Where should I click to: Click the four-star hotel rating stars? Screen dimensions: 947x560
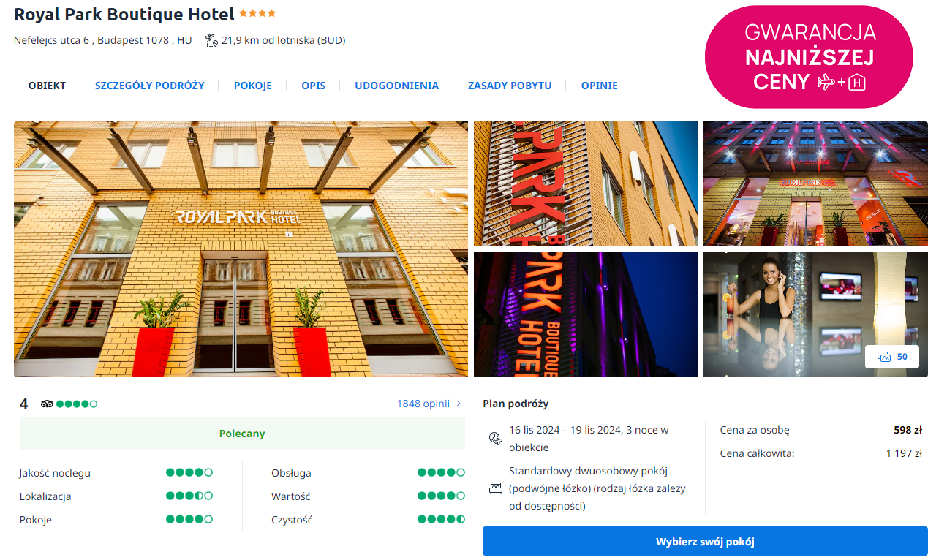[257, 14]
